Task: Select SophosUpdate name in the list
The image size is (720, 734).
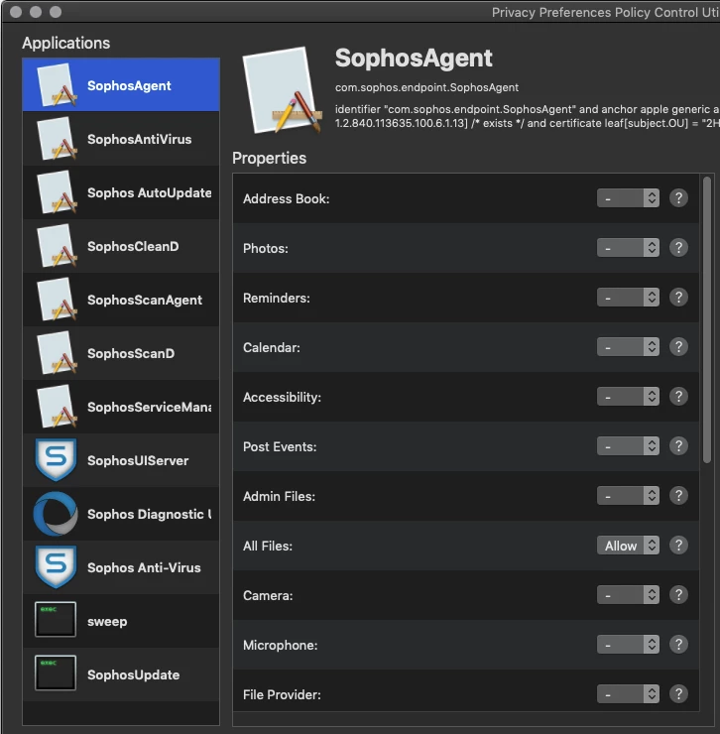Action: point(134,675)
